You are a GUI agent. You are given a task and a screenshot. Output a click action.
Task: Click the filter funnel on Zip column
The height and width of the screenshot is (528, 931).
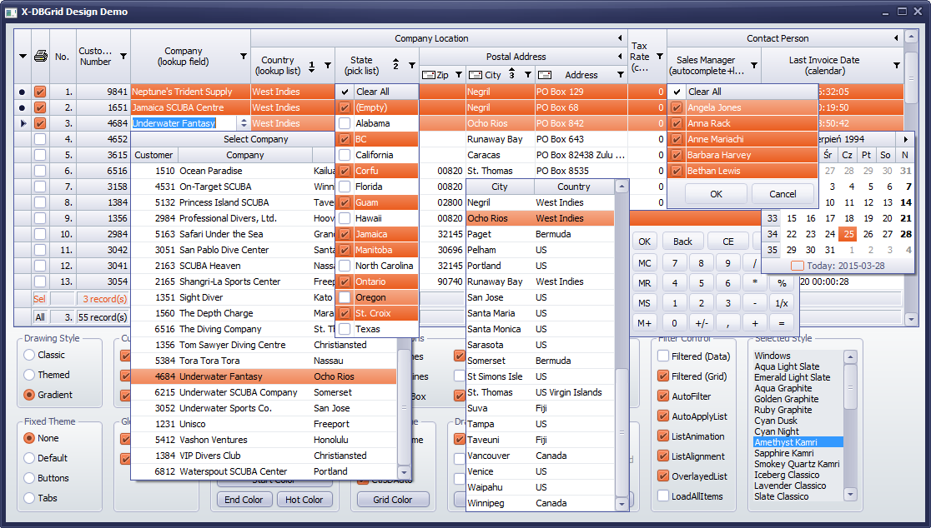point(458,75)
